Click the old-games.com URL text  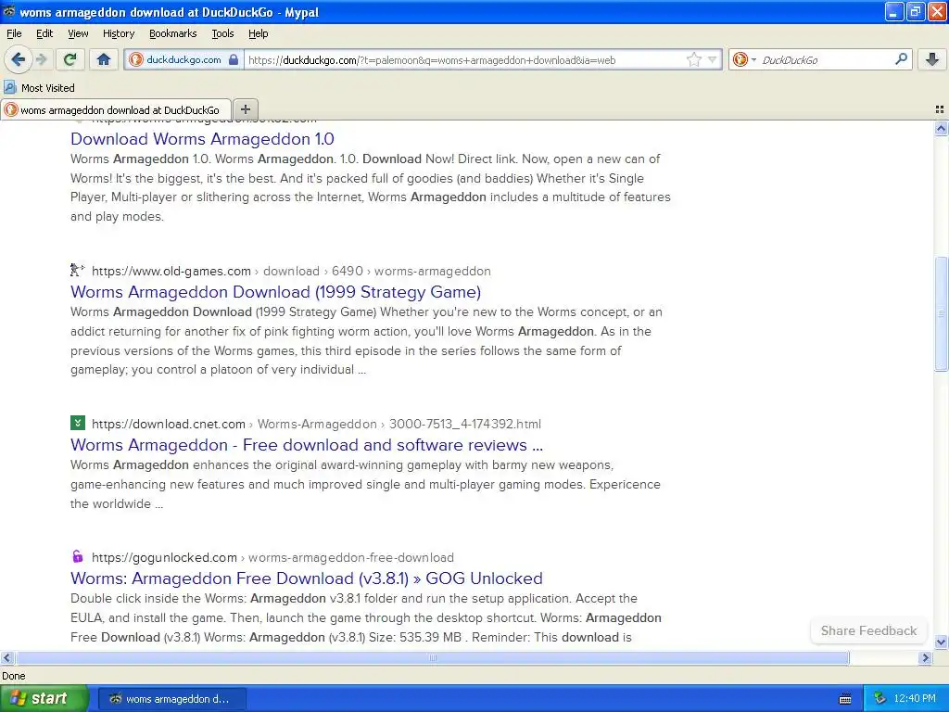pos(171,272)
